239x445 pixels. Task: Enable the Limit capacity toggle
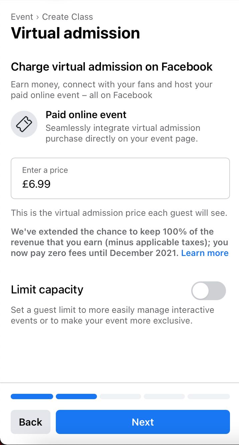(x=208, y=290)
